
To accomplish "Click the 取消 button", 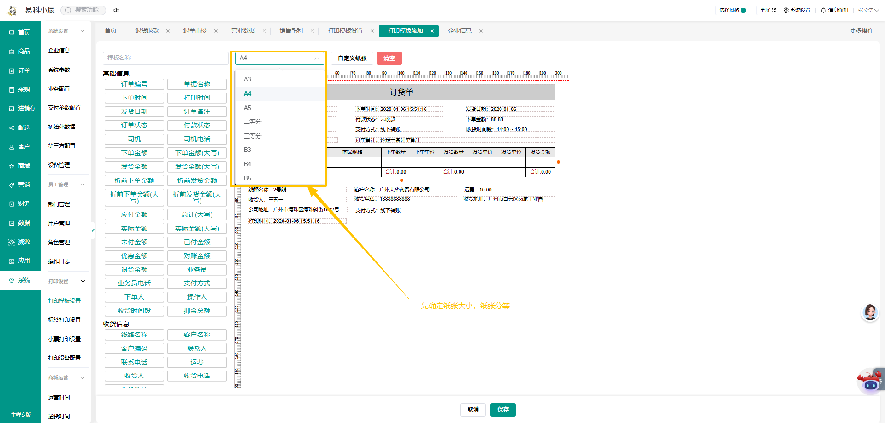I will tap(473, 410).
